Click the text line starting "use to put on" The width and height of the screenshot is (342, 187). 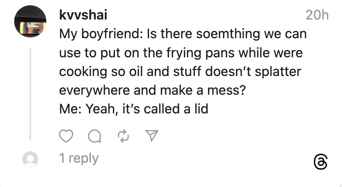181,53
